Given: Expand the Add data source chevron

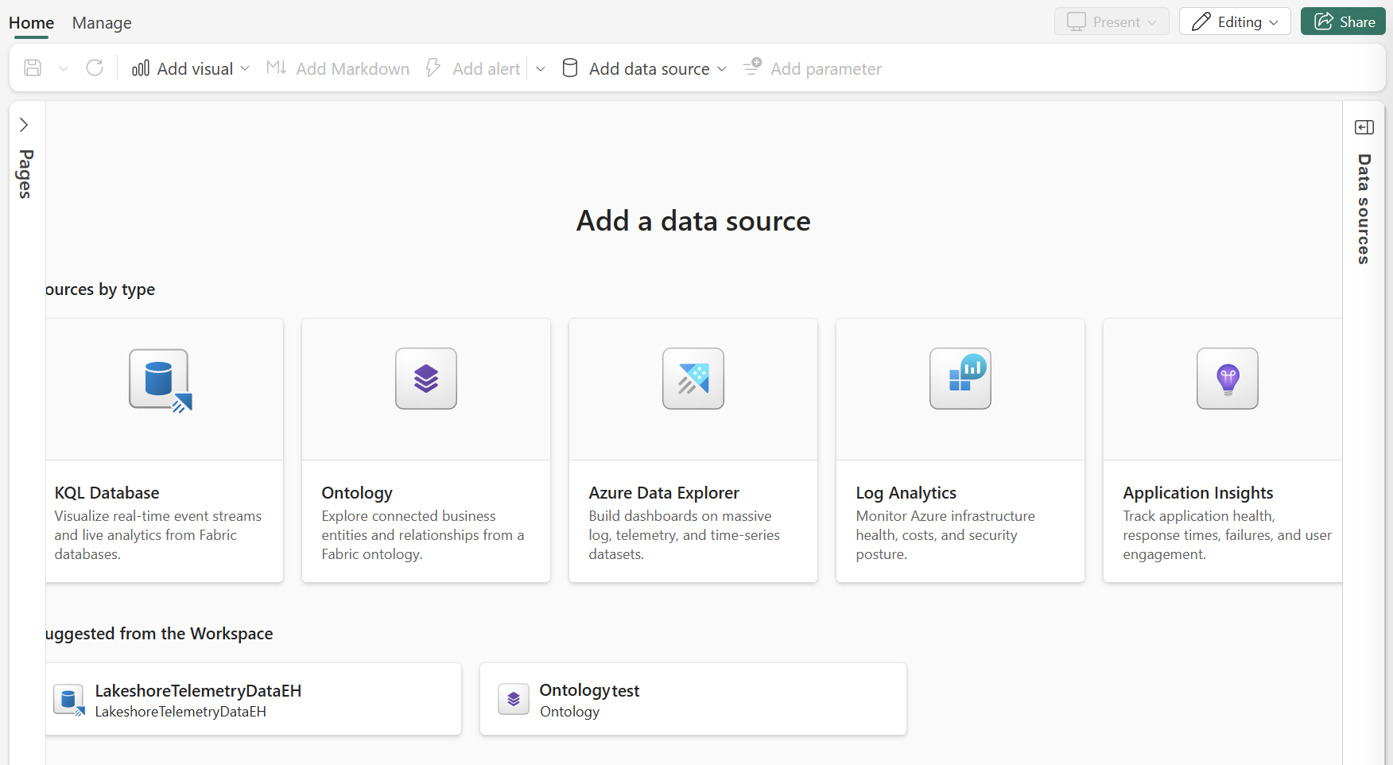Looking at the screenshot, I should coord(722,69).
